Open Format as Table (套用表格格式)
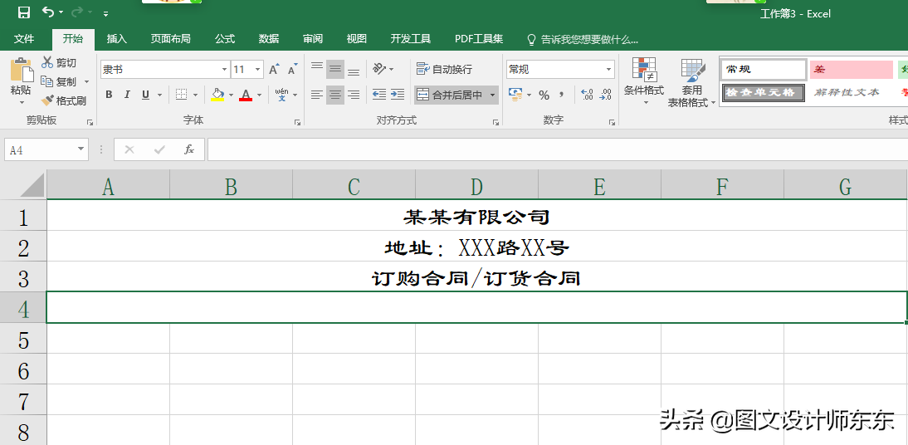This screenshot has height=445, width=908. tap(691, 83)
